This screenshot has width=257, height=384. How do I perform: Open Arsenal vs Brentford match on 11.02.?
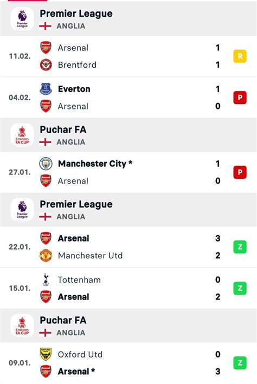[x=128, y=56]
